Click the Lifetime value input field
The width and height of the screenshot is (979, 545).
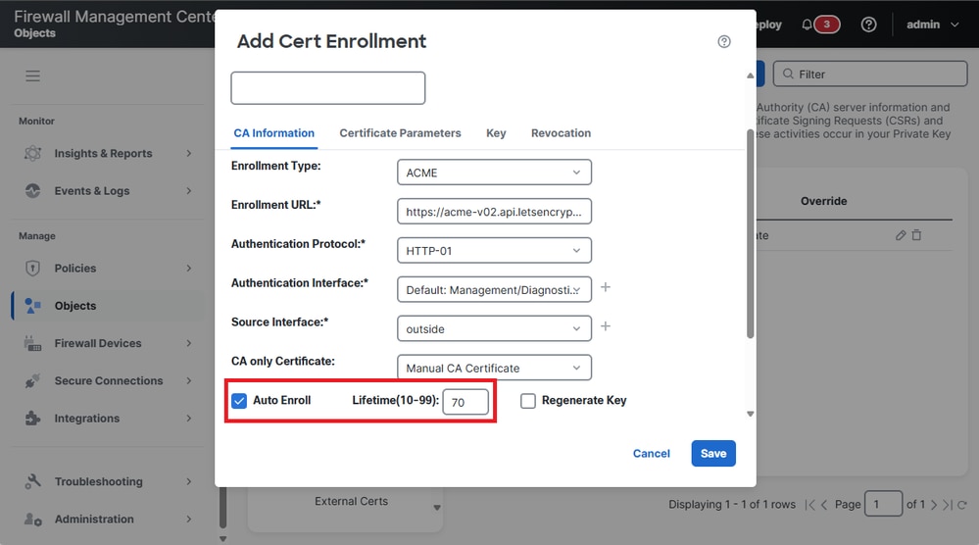point(465,402)
